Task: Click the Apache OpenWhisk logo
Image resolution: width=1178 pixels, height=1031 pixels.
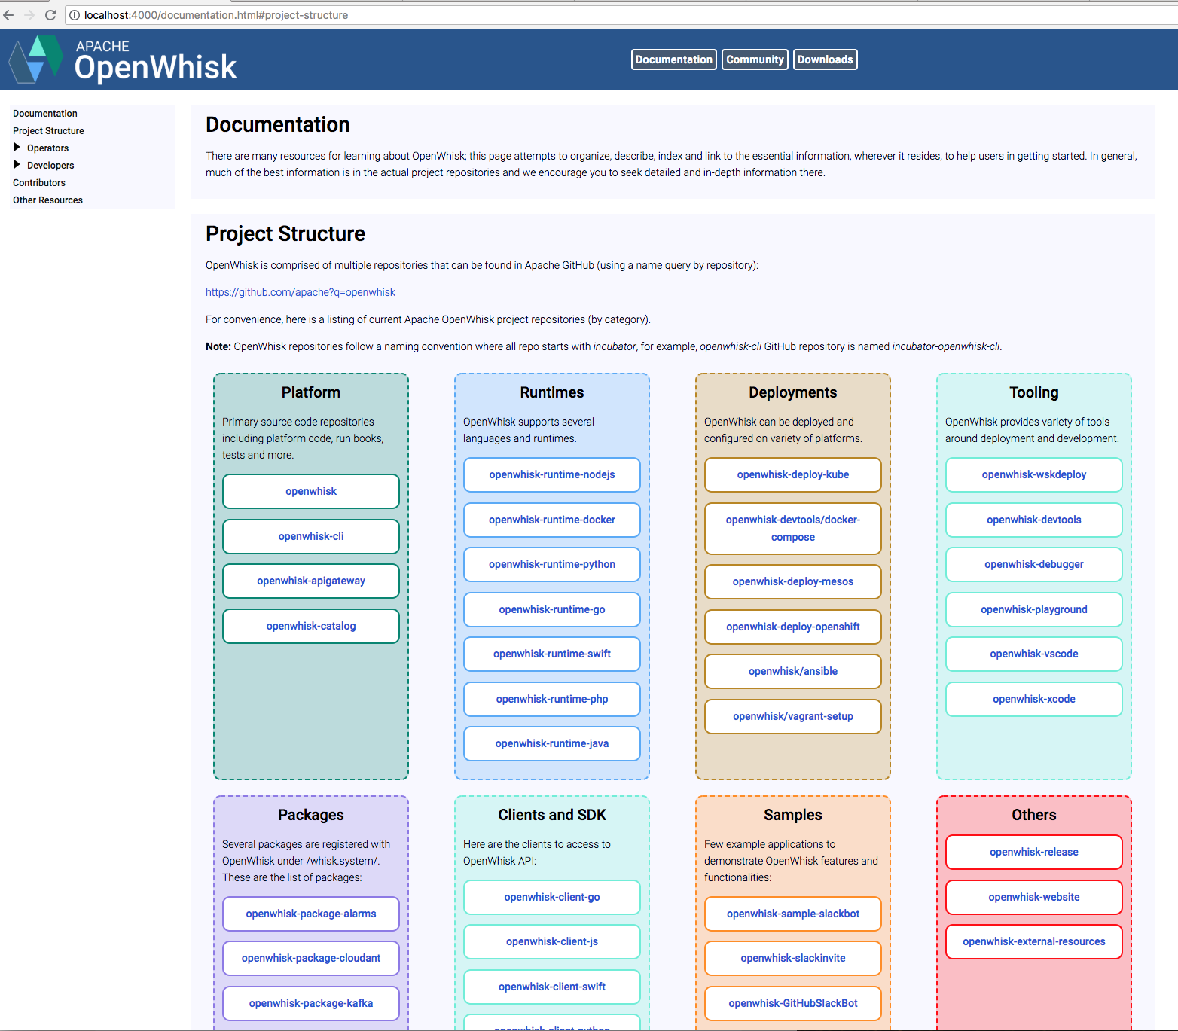Action: (x=123, y=59)
